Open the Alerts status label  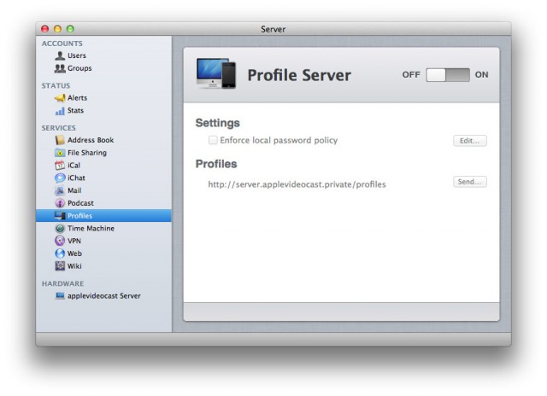(77, 98)
